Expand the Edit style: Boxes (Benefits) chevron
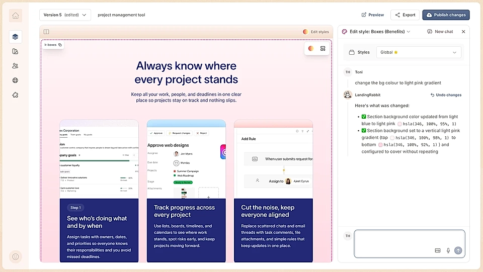 (409, 31)
